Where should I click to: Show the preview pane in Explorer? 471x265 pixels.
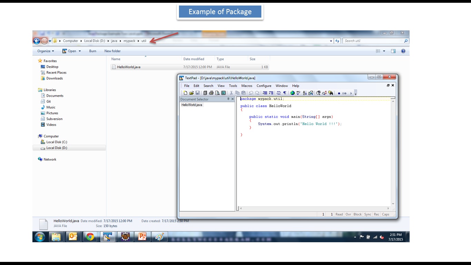(393, 51)
